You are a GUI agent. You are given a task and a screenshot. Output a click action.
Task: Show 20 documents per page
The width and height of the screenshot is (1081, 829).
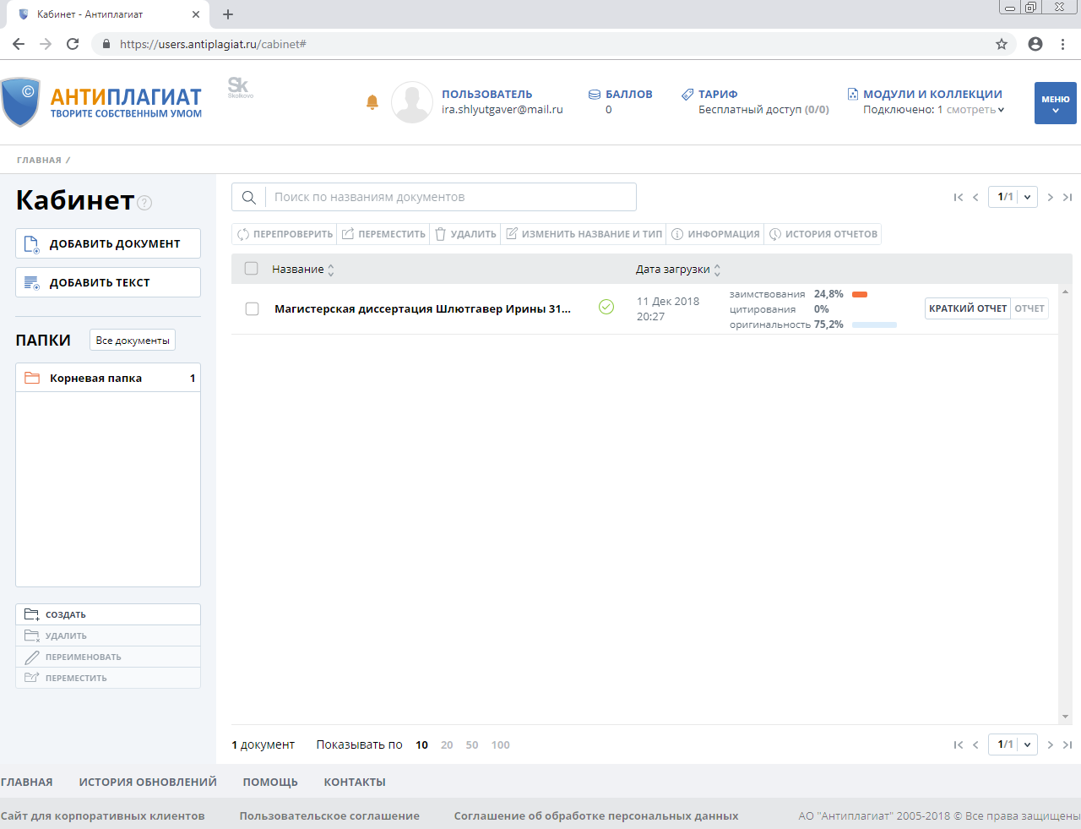pyautogui.click(x=447, y=744)
